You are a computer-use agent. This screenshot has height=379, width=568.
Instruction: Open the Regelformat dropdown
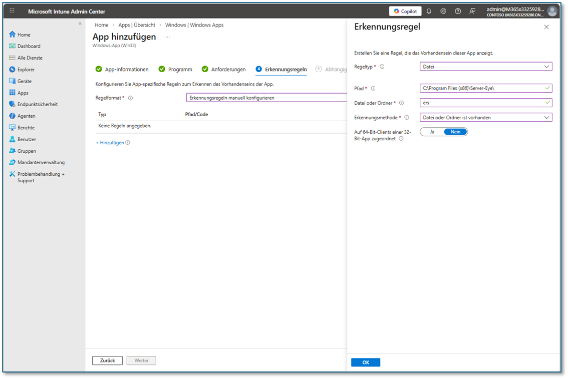266,98
